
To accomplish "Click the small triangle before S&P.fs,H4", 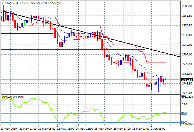I will (3, 3).
